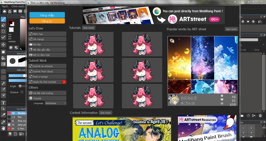Select the Dot/pixel pen tool
266x141 pixels.
point(3,37)
